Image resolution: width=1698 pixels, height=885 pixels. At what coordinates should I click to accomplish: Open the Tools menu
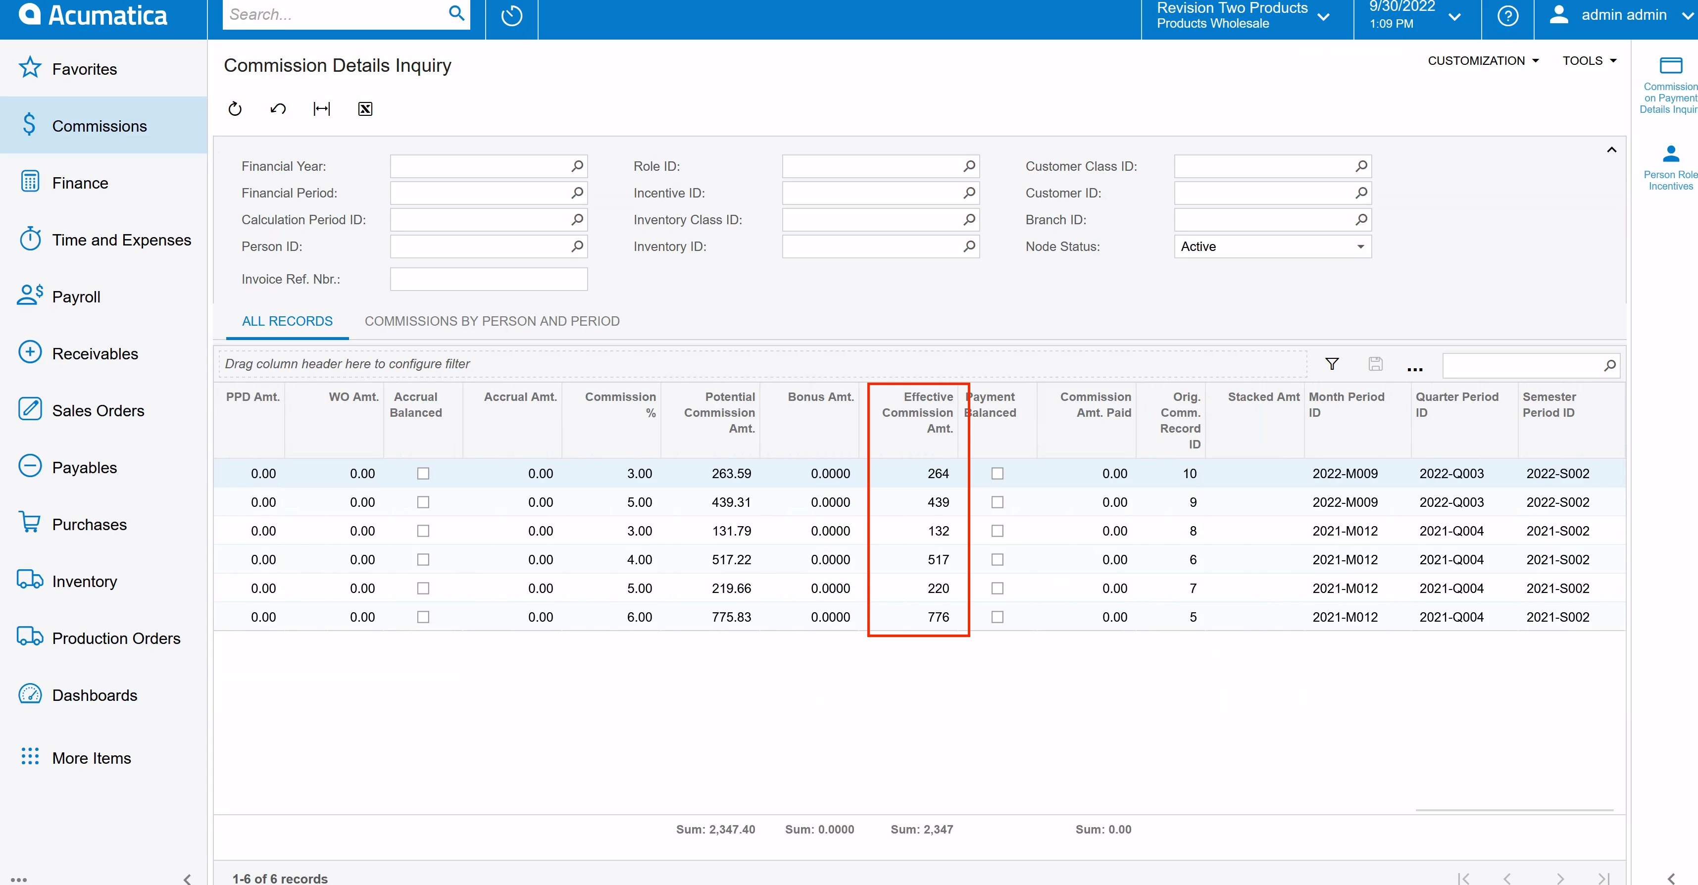(1589, 60)
